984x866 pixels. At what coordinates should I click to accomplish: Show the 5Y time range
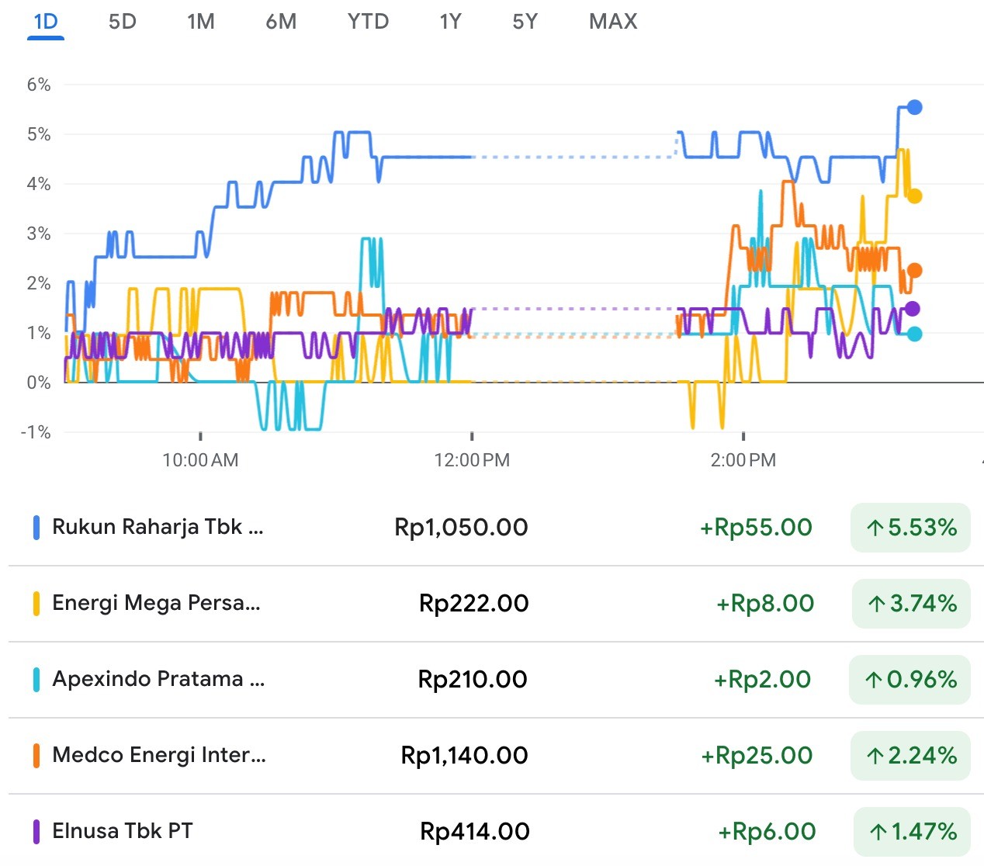click(x=525, y=22)
